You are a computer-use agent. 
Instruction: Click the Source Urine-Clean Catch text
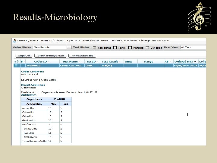(x=38, y=80)
